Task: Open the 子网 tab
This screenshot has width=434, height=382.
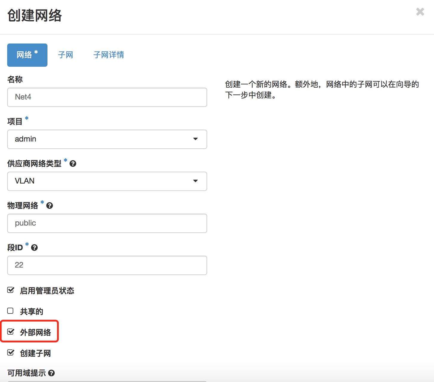Action: click(x=65, y=55)
